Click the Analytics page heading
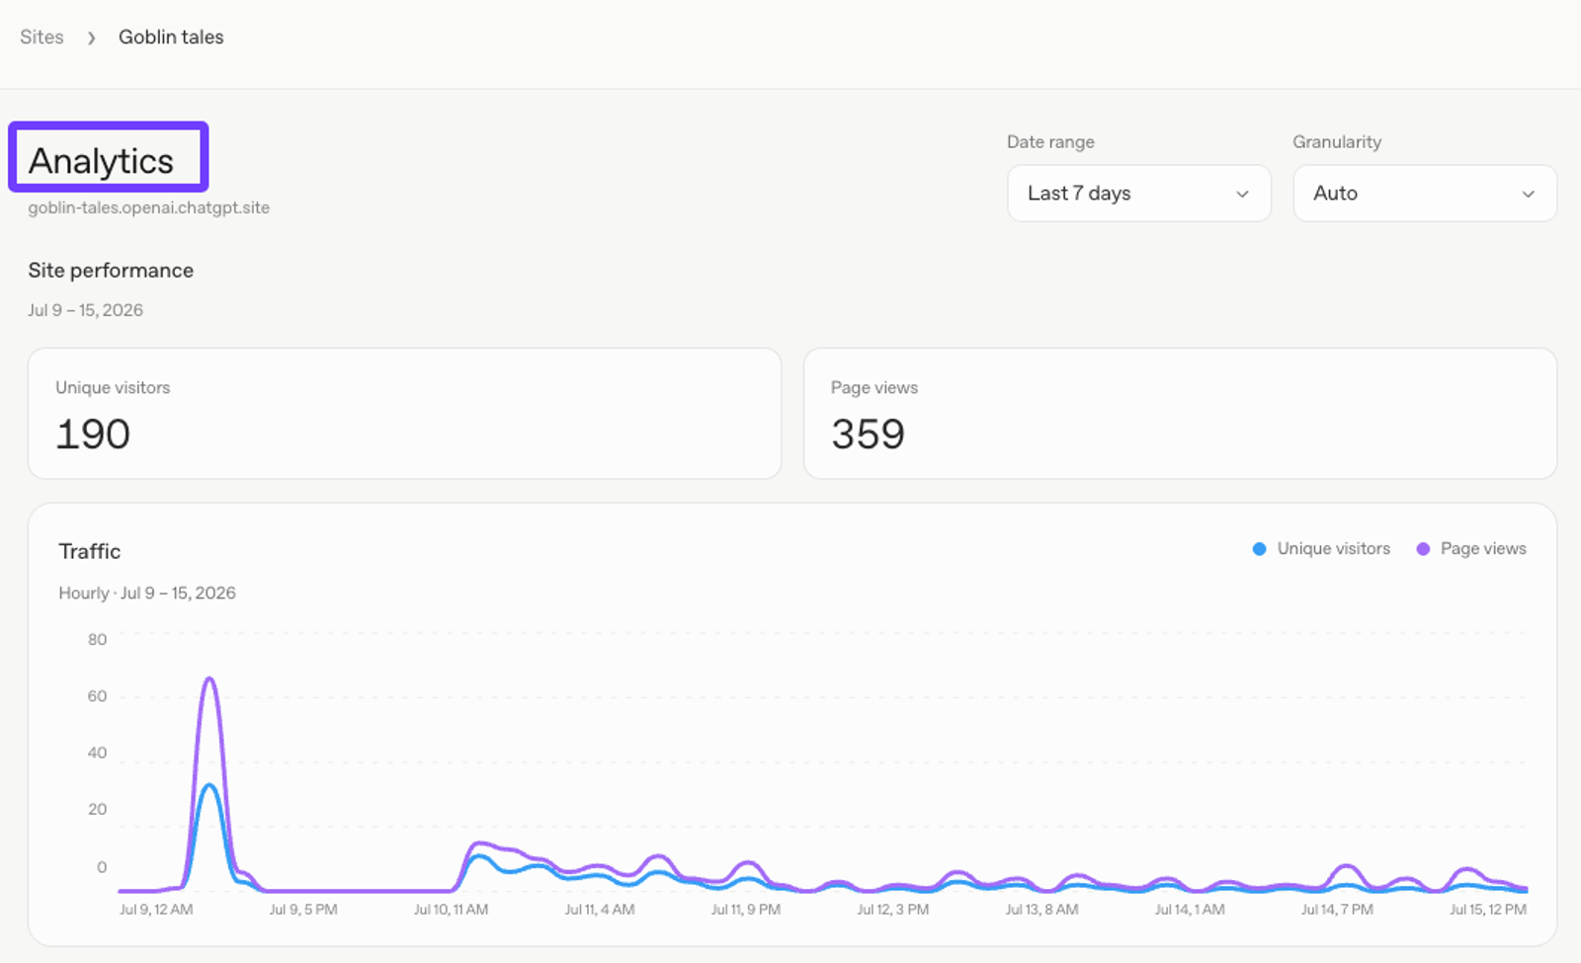The width and height of the screenshot is (1581, 963). click(101, 161)
